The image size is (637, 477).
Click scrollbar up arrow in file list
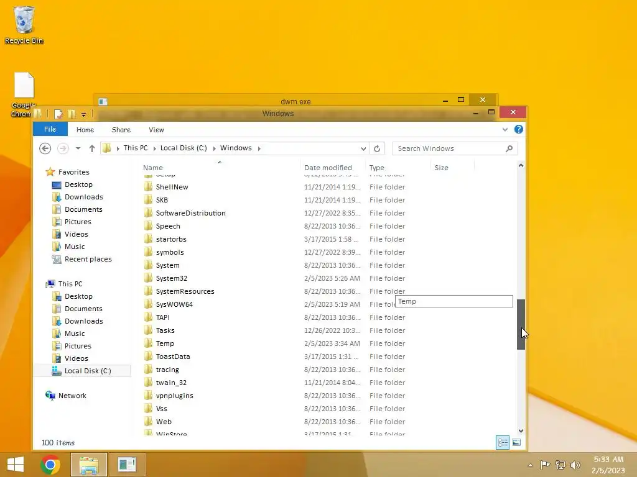coord(521,165)
